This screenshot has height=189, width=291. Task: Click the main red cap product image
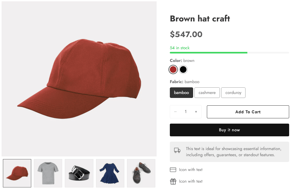(79, 79)
